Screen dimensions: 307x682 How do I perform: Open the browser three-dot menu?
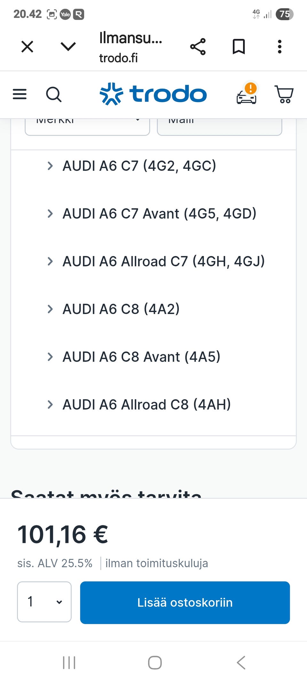pyautogui.click(x=279, y=47)
